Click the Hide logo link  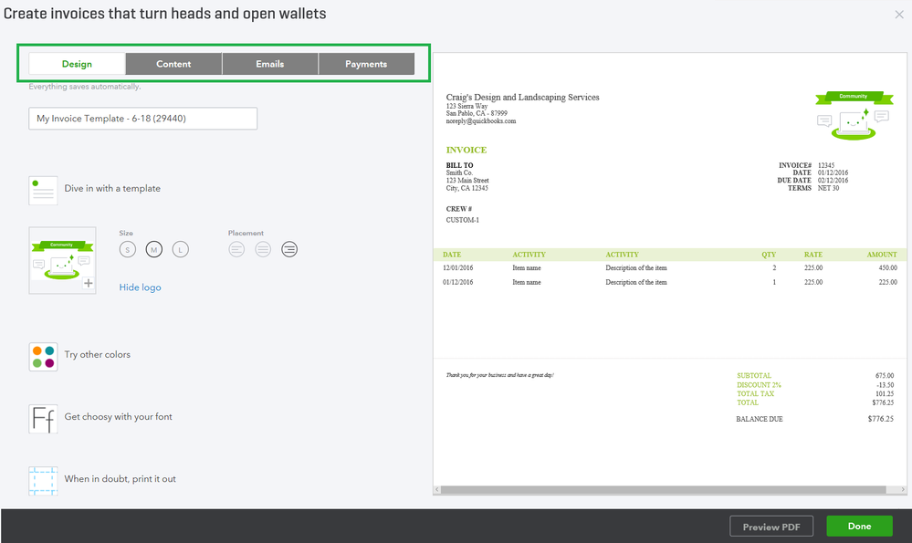140,287
